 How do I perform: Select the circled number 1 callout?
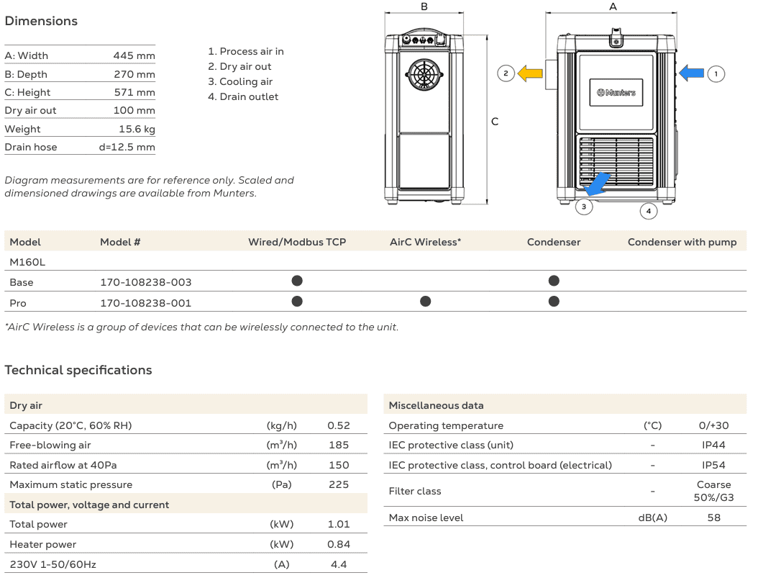click(x=716, y=73)
